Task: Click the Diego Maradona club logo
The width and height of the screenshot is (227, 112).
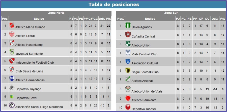Action: click(12, 105)
